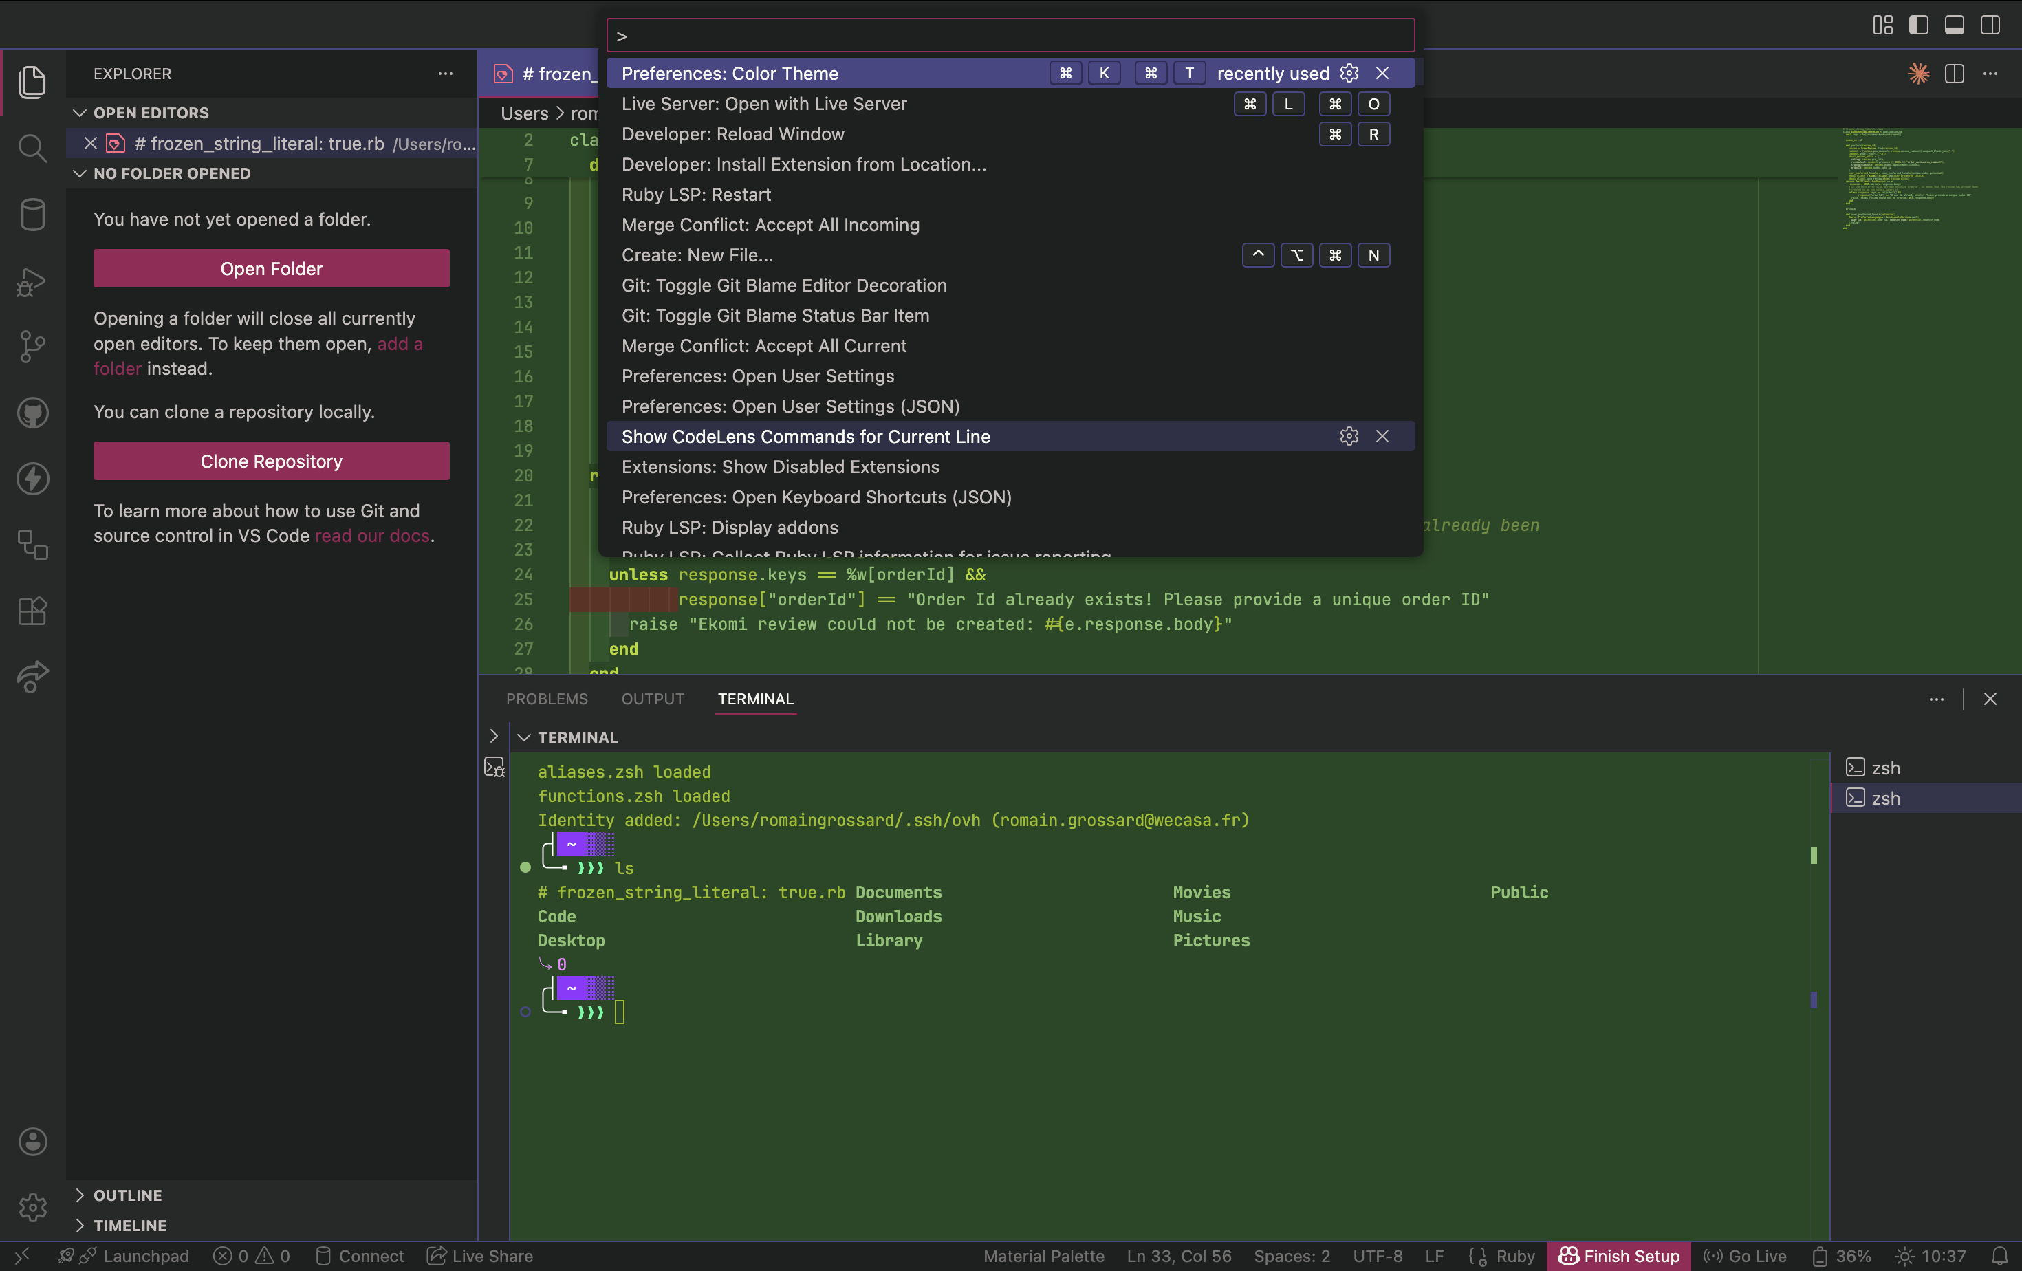Viewport: 2022px width, 1271px height.
Task: Toggle the secondary side bar
Action: tap(1989, 24)
